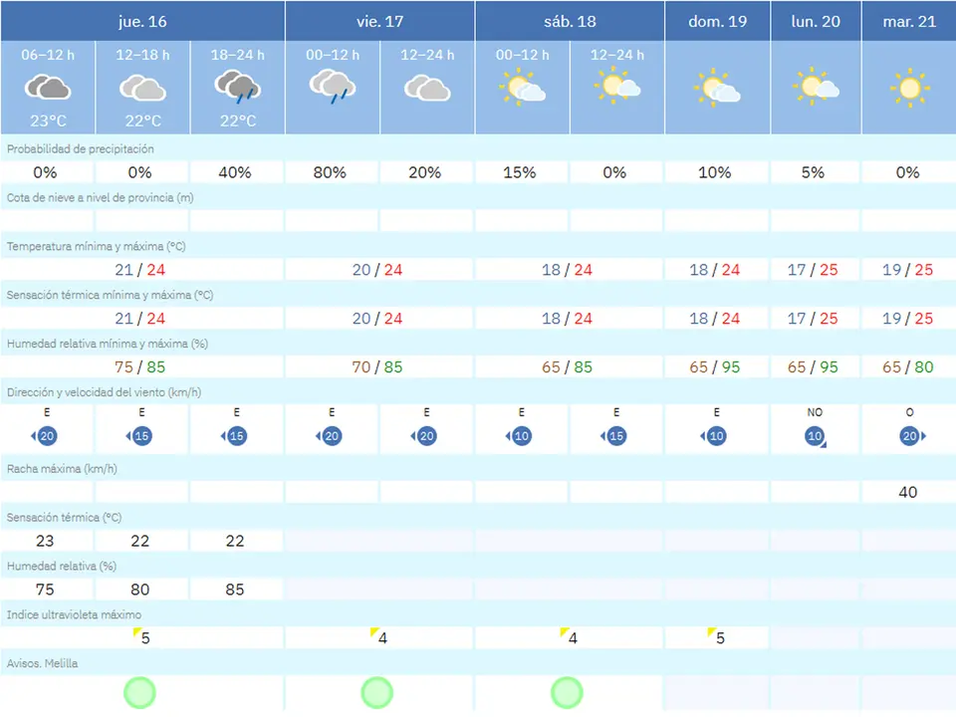
Task: Select the sáb. 18 day header
Action: pyautogui.click(x=570, y=21)
